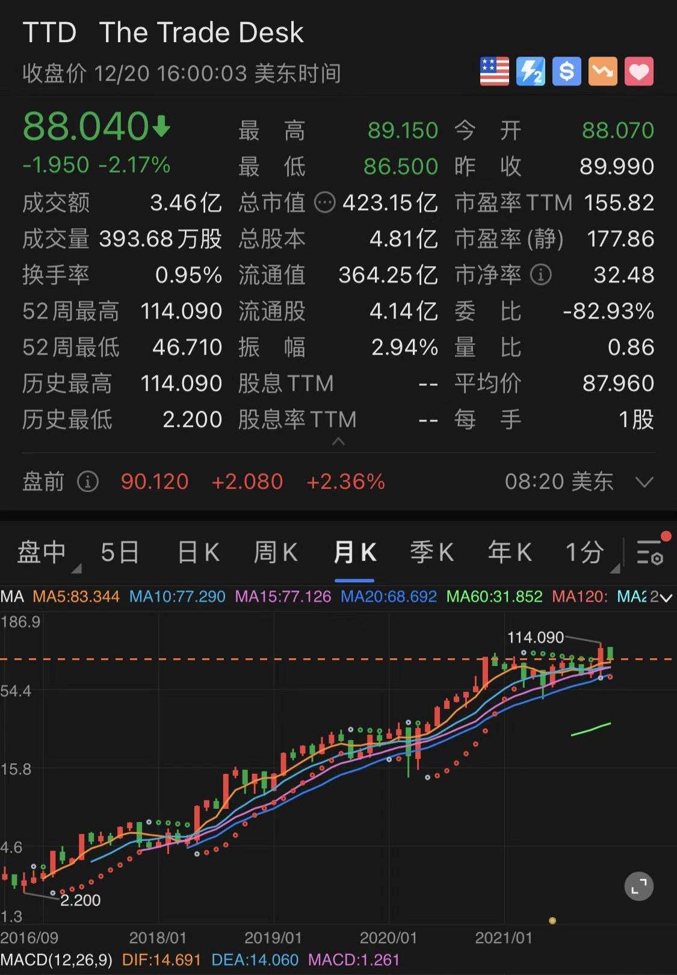
Task: Tap the 最高 value 89.150
Action: [403, 131]
